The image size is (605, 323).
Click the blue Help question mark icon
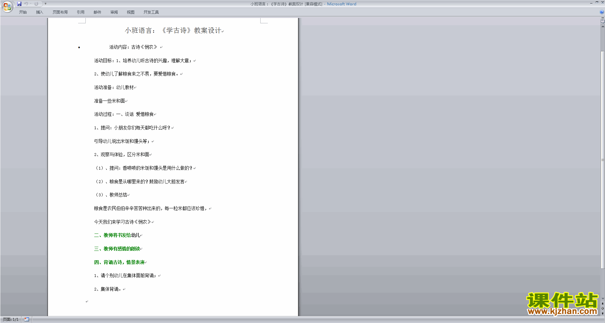tap(602, 12)
